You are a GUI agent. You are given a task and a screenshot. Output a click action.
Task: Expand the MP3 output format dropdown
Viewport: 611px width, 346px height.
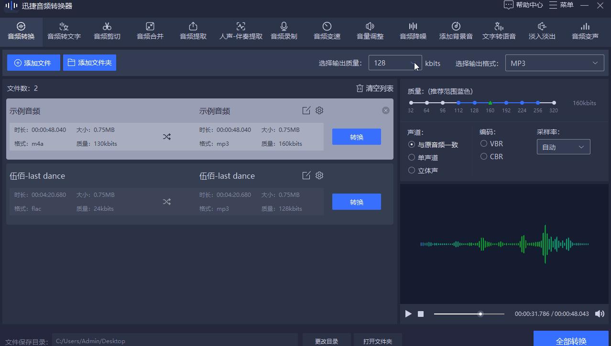tap(555, 63)
